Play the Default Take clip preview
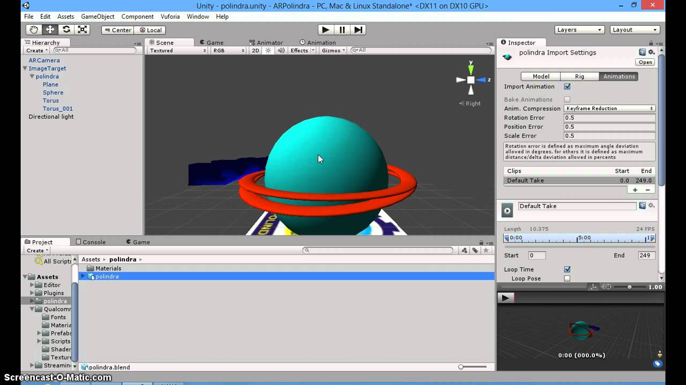This screenshot has width=686, height=385. (507, 210)
